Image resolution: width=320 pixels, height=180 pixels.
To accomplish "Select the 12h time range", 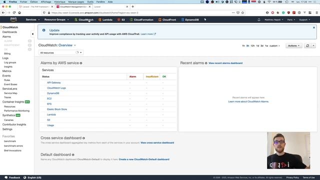I will pyautogui.click(x=252, y=46).
